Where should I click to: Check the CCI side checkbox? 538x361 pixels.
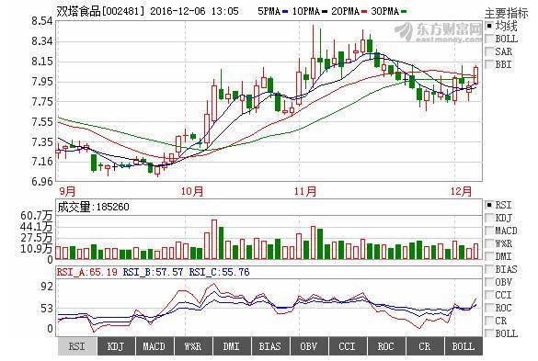[489, 295]
